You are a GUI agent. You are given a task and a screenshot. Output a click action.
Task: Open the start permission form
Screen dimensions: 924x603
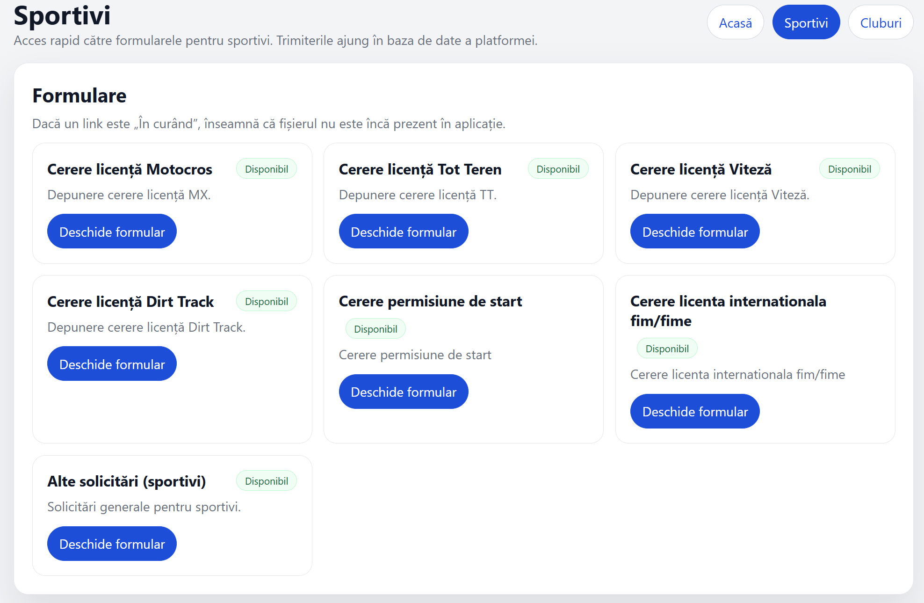(x=403, y=392)
